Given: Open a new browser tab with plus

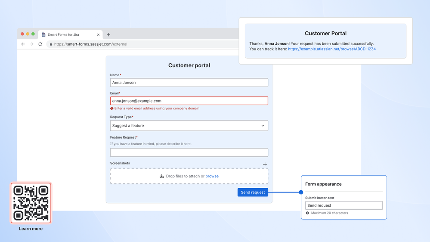Looking at the screenshot, I should point(108,34).
